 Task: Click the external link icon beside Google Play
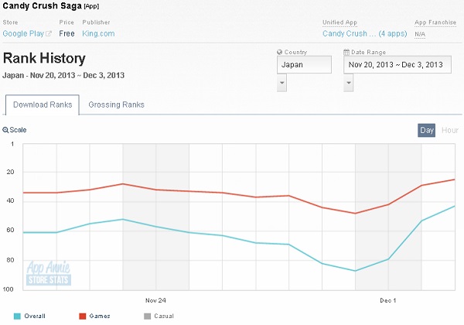click(x=49, y=33)
